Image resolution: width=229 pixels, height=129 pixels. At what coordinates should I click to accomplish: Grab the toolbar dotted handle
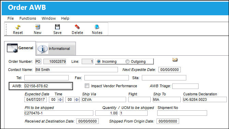click(x=6, y=30)
